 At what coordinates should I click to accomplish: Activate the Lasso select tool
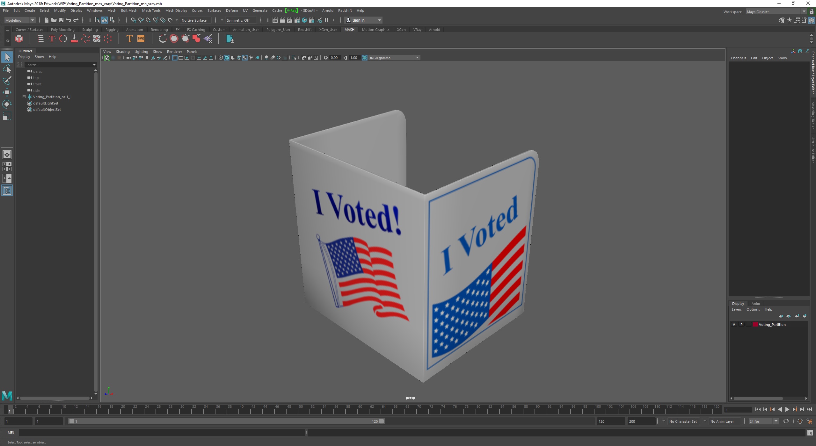7,69
